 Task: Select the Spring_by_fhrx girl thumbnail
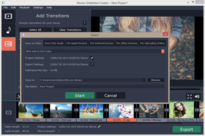[x=181, y=110]
